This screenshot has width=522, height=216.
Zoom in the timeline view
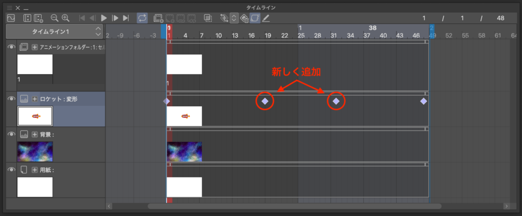tap(65, 18)
